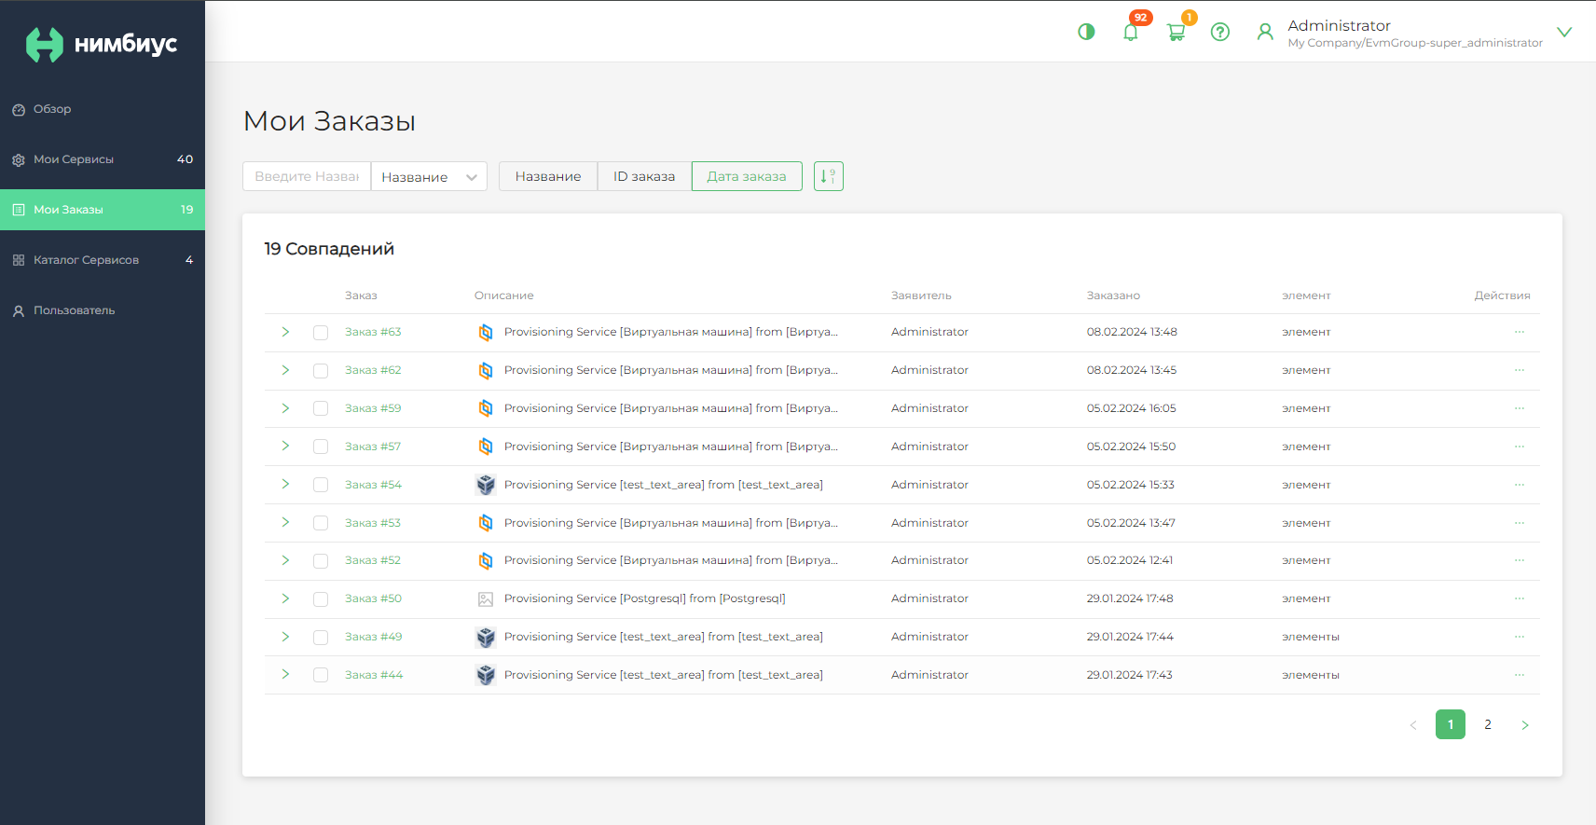Click the service icon in Заказ #63 row
Screen dimensions: 1596x825
click(x=486, y=332)
